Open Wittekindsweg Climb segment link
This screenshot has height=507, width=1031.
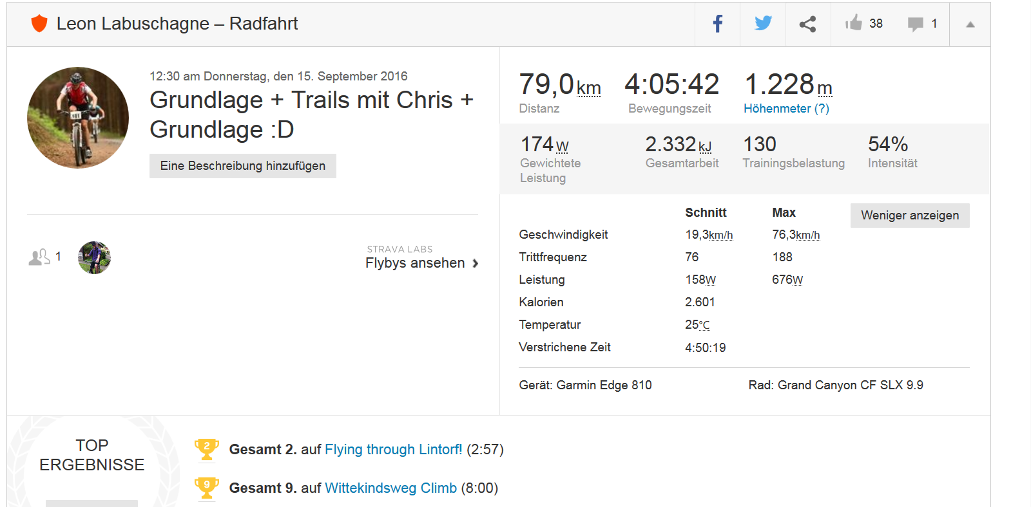coord(390,488)
